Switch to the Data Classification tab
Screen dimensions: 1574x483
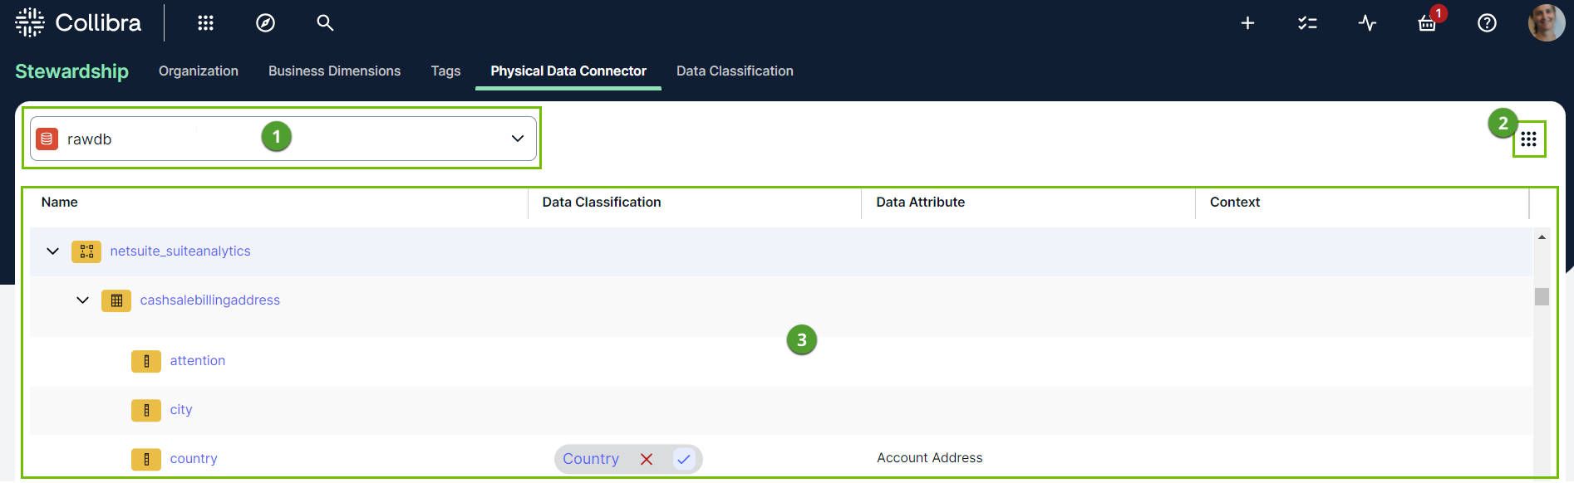(x=735, y=71)
